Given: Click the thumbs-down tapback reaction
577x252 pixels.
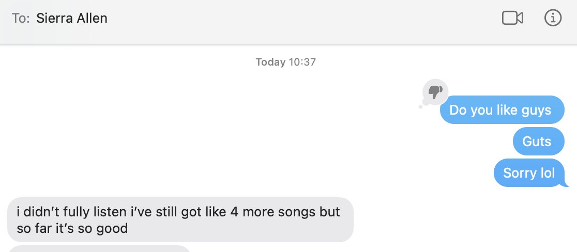Looking at the screenshot, I should 435,92.
